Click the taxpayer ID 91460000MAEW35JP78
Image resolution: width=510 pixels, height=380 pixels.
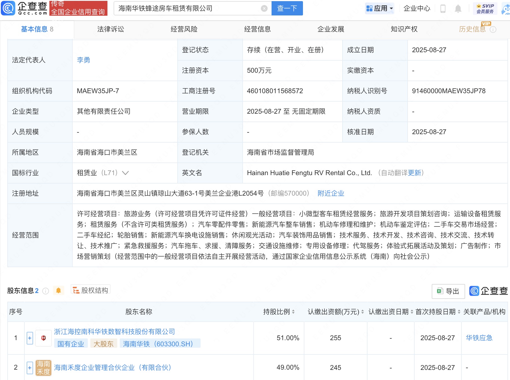pyautogui.click(x=449, y=91)
